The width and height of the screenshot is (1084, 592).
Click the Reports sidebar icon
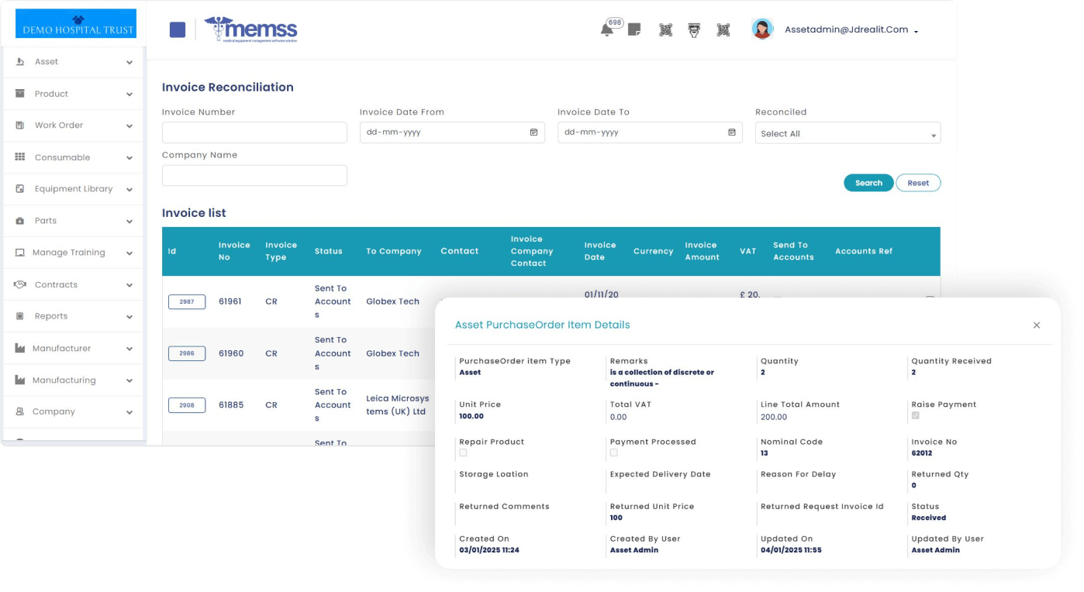click(x=20, y=316)
